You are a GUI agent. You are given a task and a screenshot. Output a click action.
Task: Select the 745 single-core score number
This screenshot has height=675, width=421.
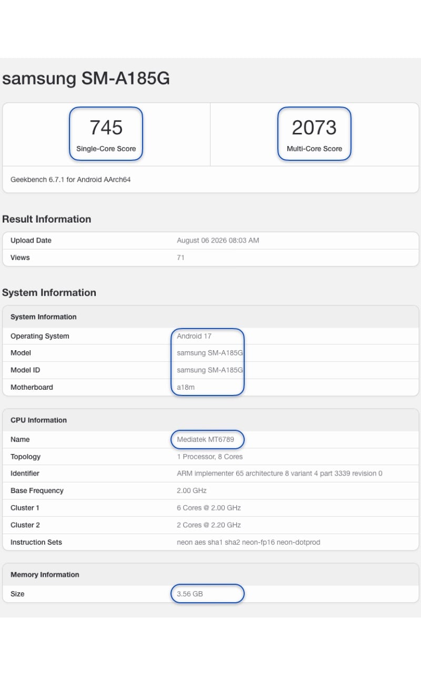106,128
